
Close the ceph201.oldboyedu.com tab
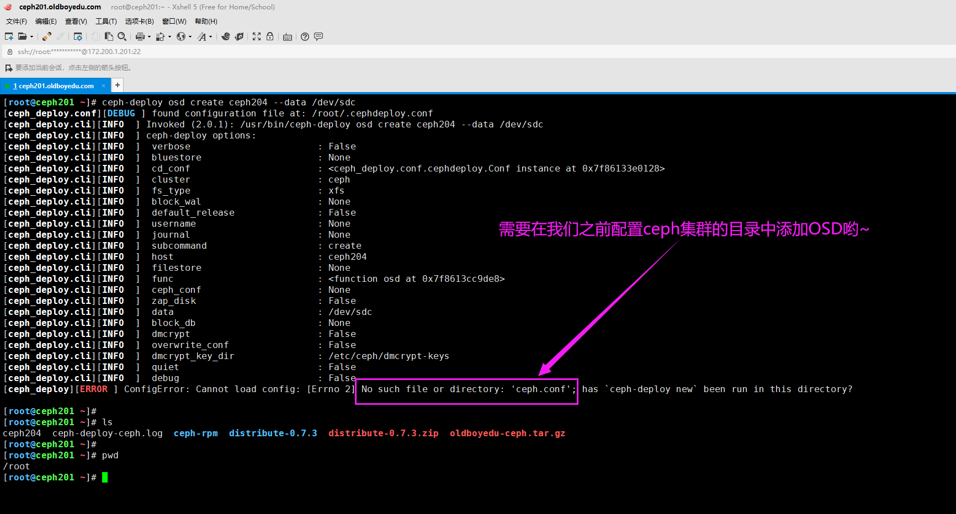(103, 85)
